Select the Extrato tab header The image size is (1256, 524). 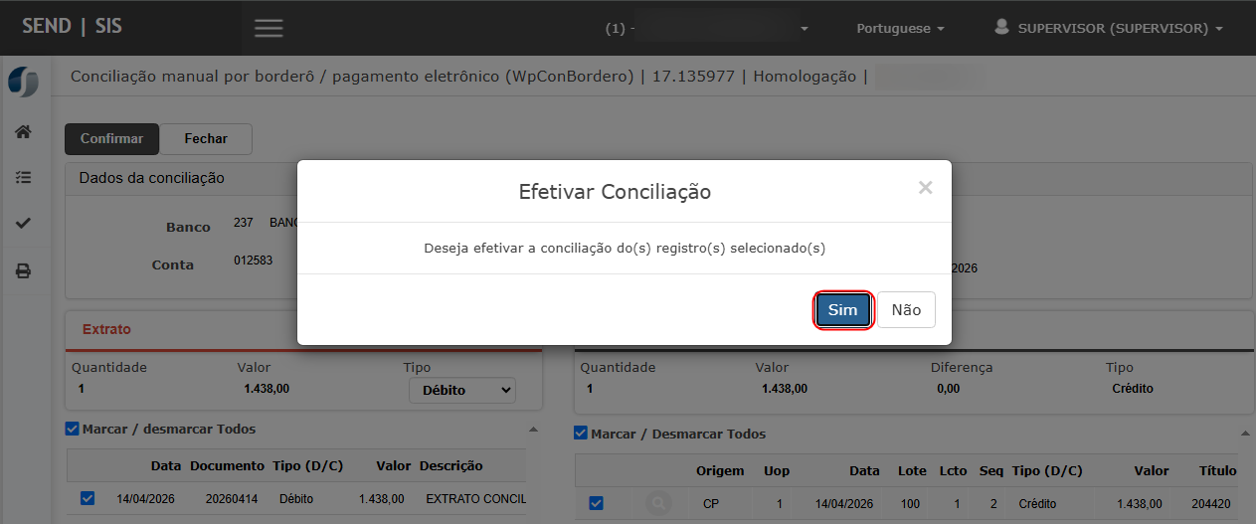tap(106, 329)
